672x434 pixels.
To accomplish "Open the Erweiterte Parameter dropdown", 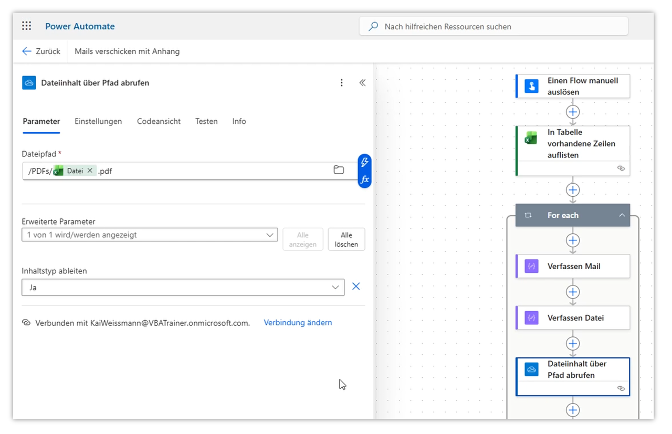I will (x=150, y=235).
